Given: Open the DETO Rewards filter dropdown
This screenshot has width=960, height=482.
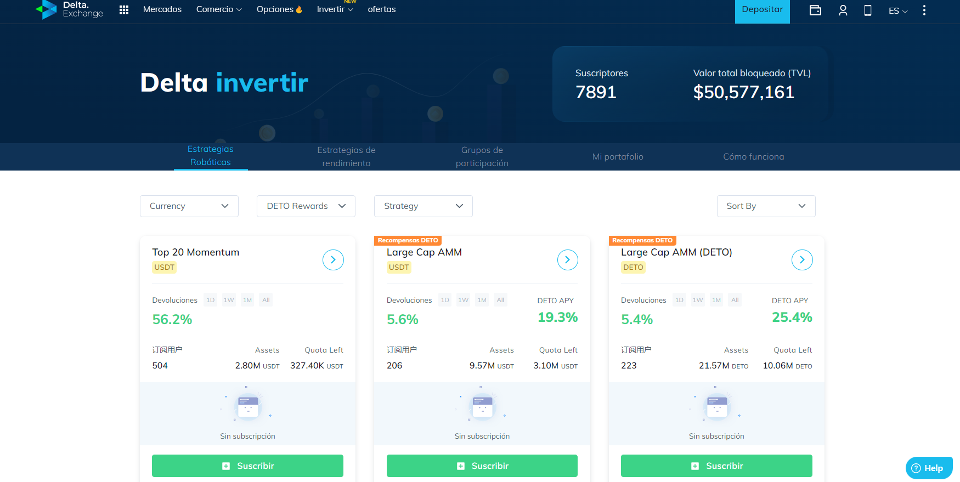Looking at the screenshot, I should coord(306,206).
